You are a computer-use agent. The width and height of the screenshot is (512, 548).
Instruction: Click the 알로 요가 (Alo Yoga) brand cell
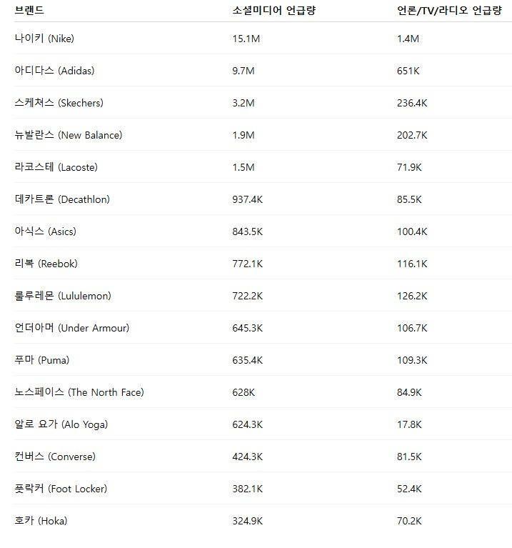coord(61,424)
